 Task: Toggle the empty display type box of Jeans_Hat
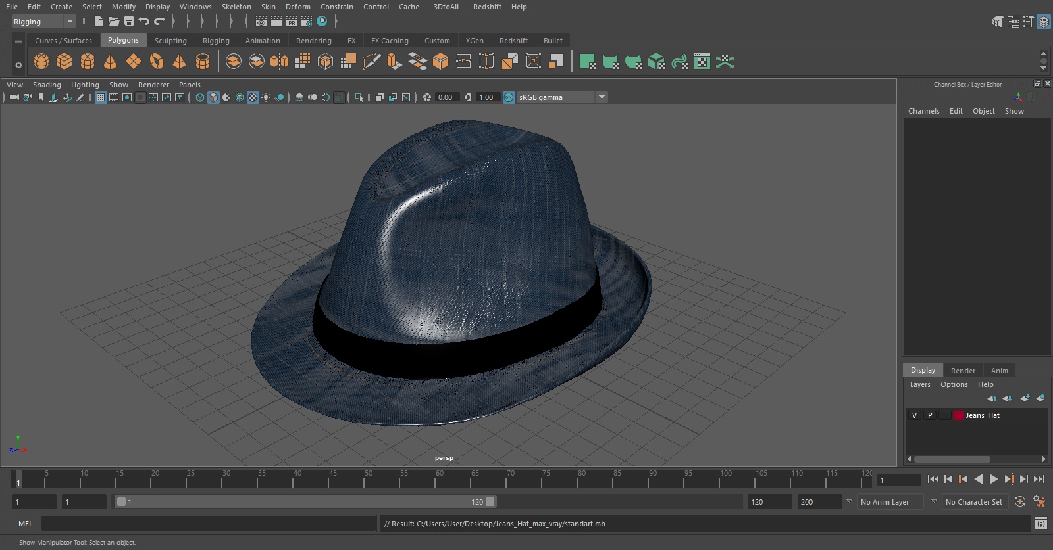coord(945,415)
